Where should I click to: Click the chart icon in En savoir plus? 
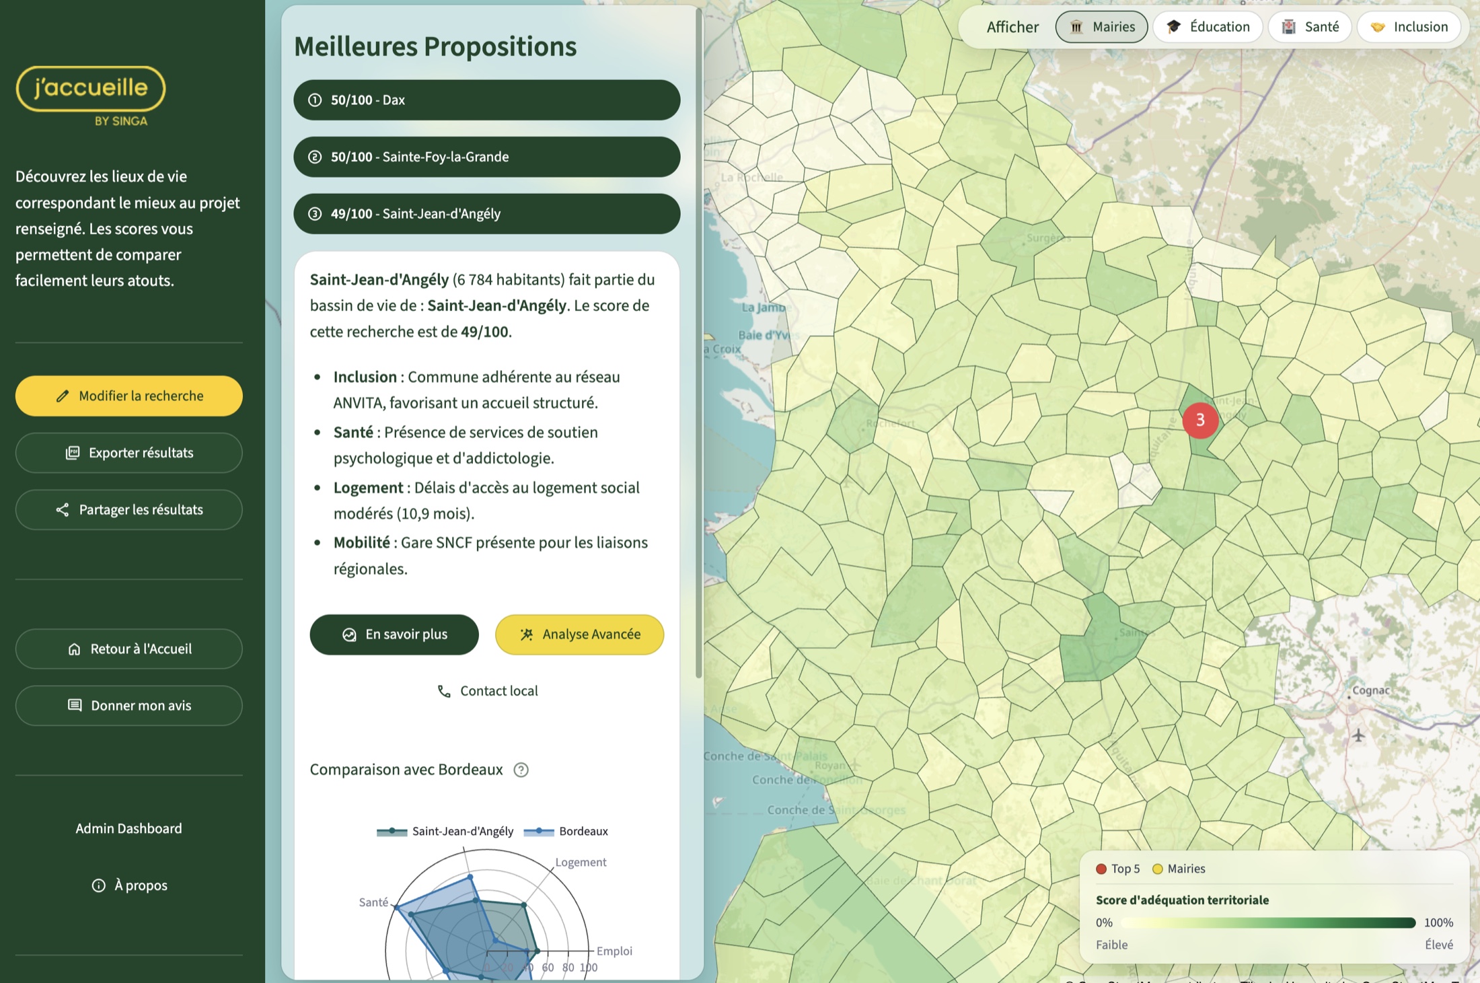(x=349, y=634)
